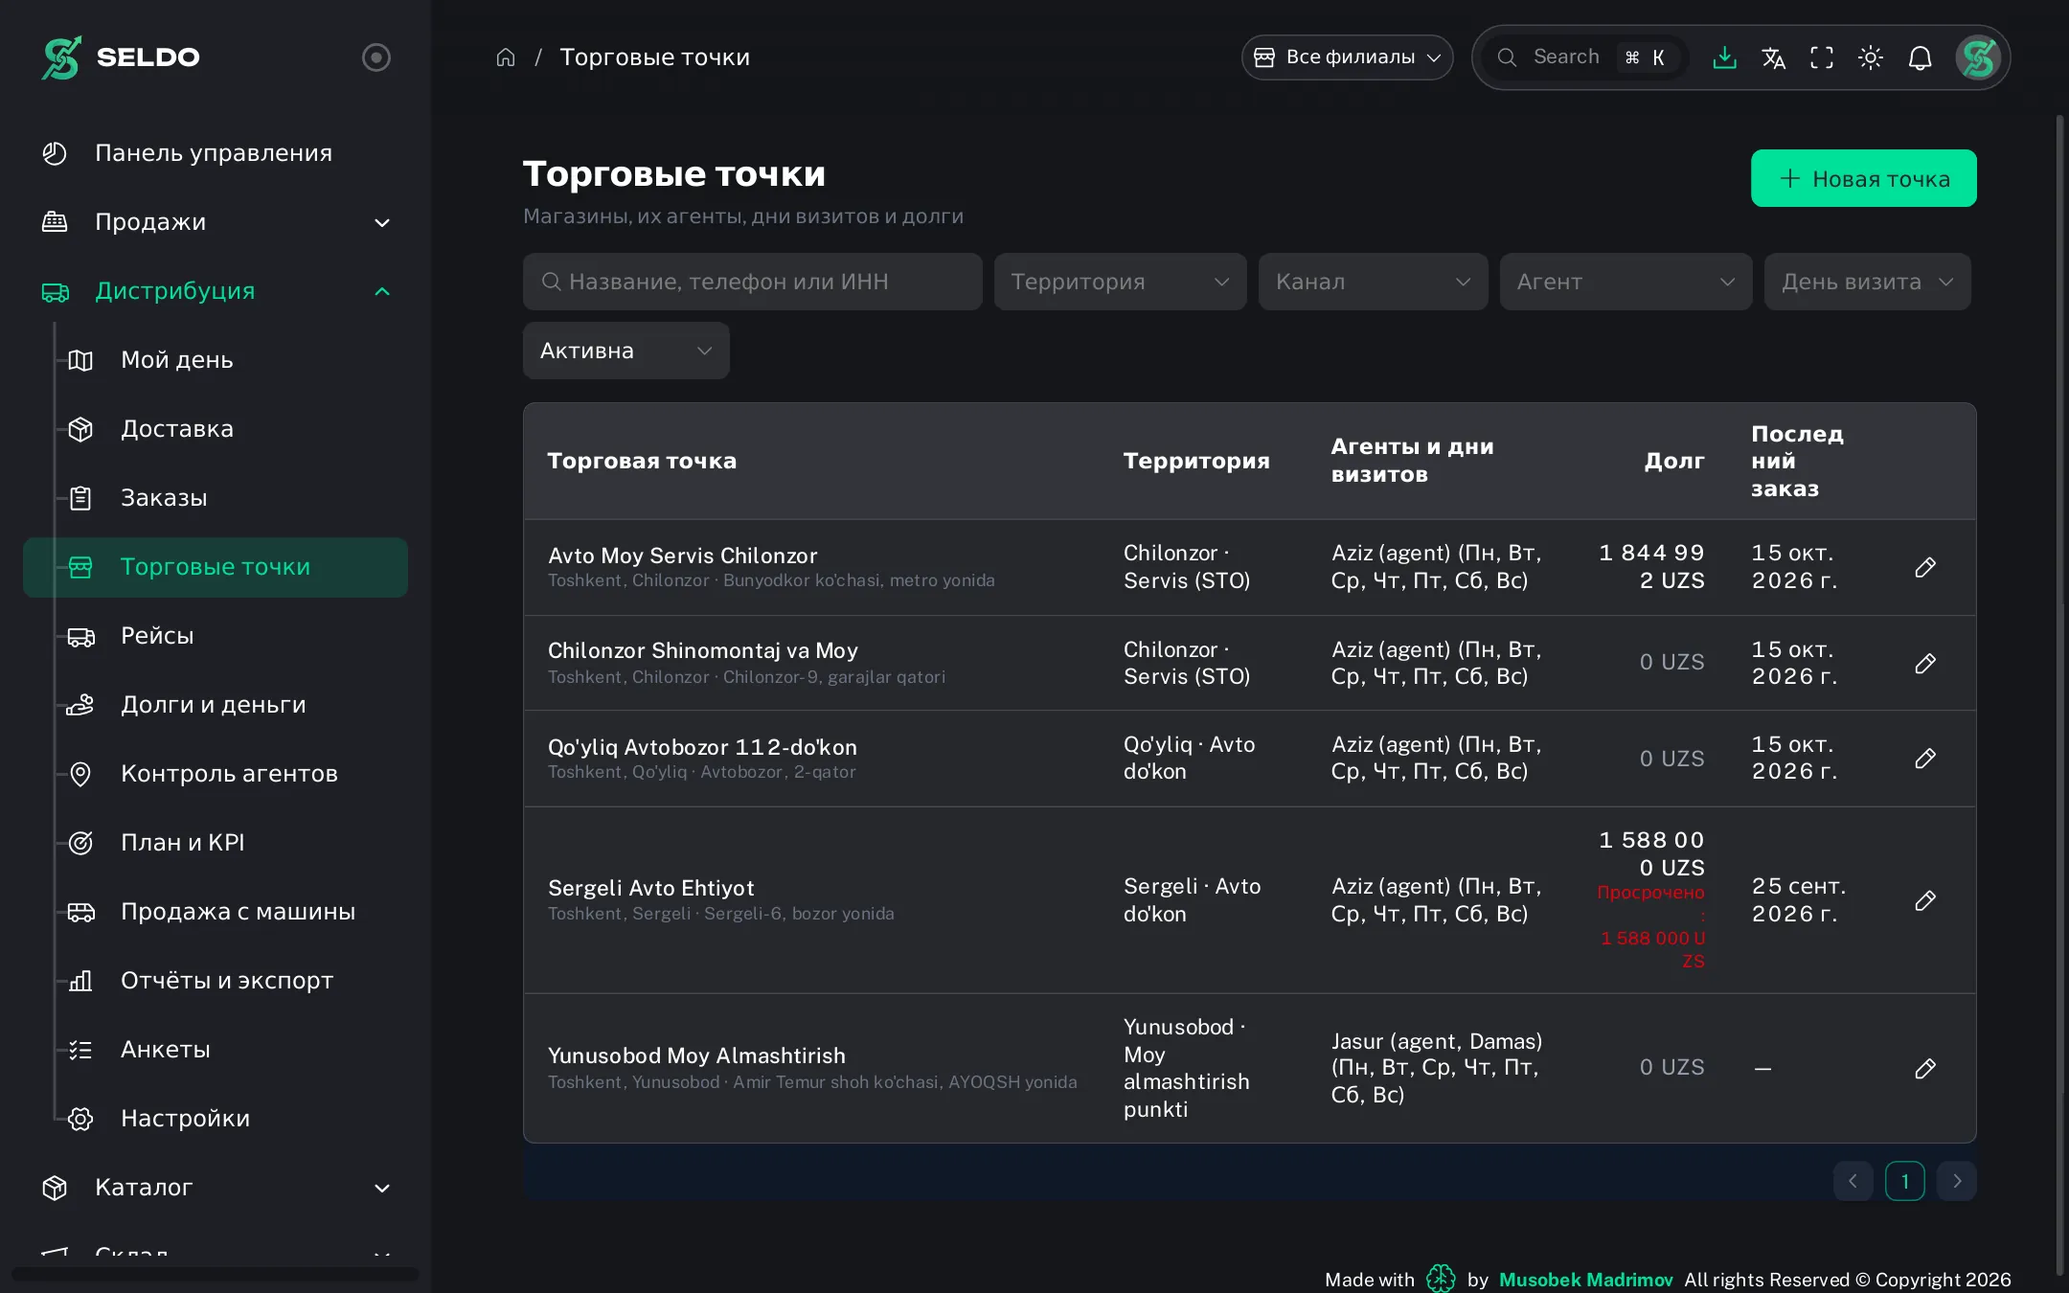
Task: Open the Агент filter dropdown
Action: [x=1626, y=282]
